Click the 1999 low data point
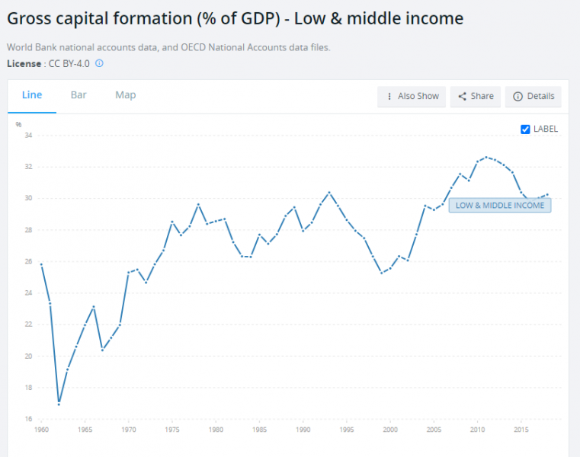Screen dimensions: 580x457 click(x=382, y=273)
